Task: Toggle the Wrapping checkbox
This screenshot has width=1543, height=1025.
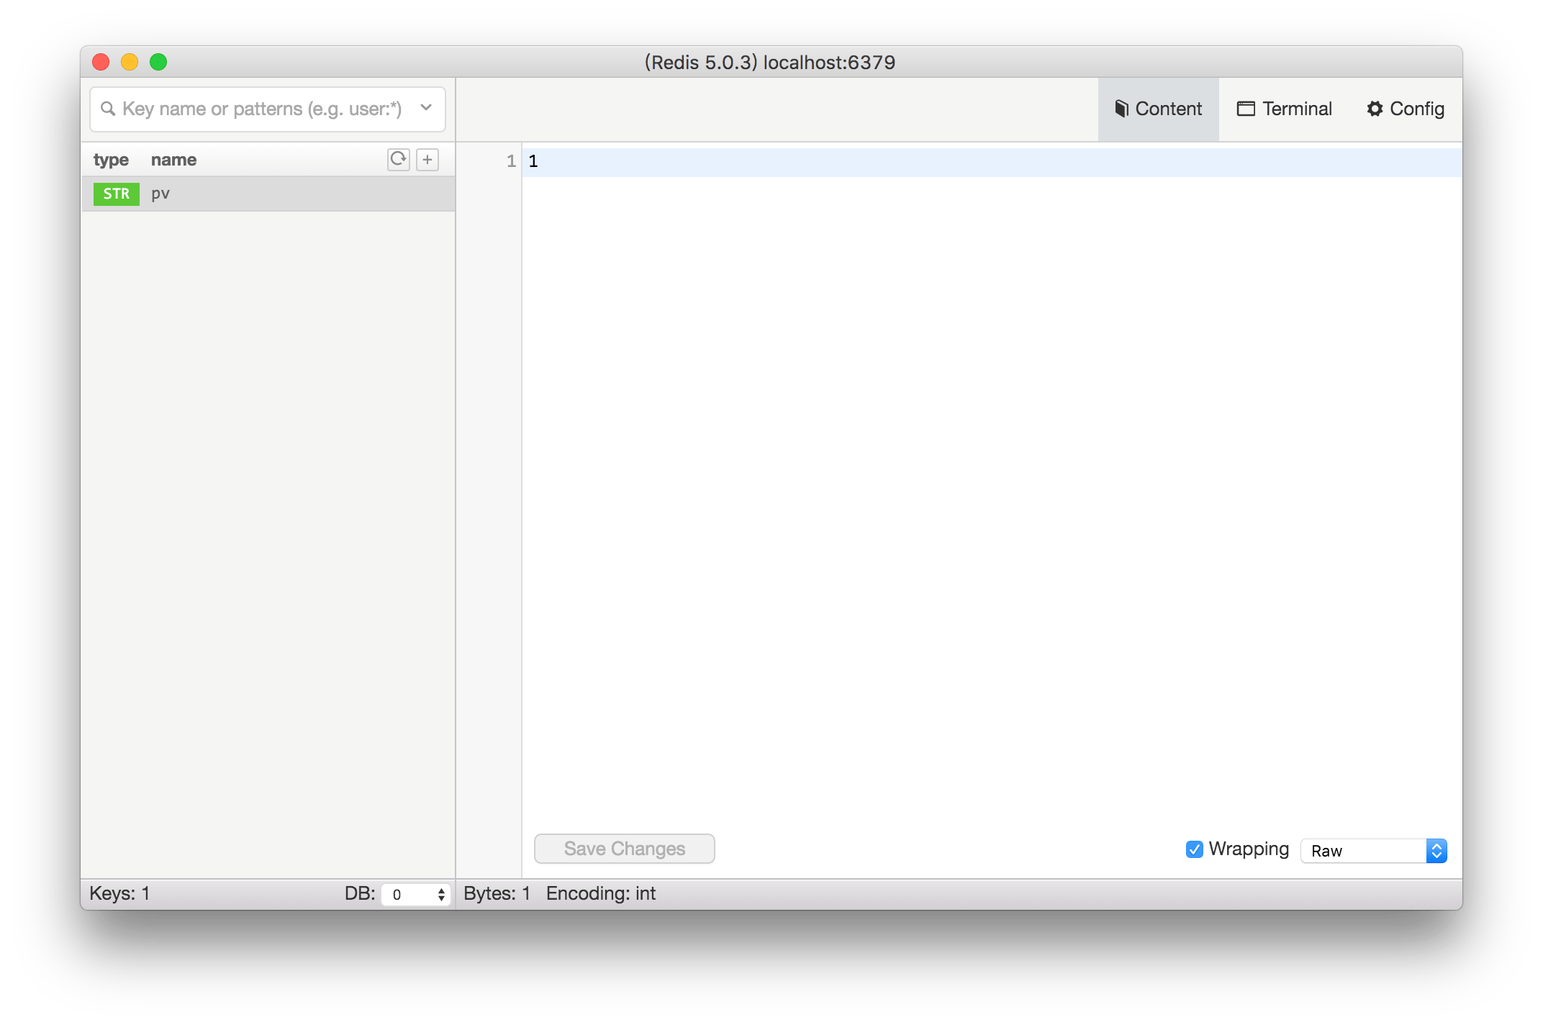Action: click(x=1194, y=849)
